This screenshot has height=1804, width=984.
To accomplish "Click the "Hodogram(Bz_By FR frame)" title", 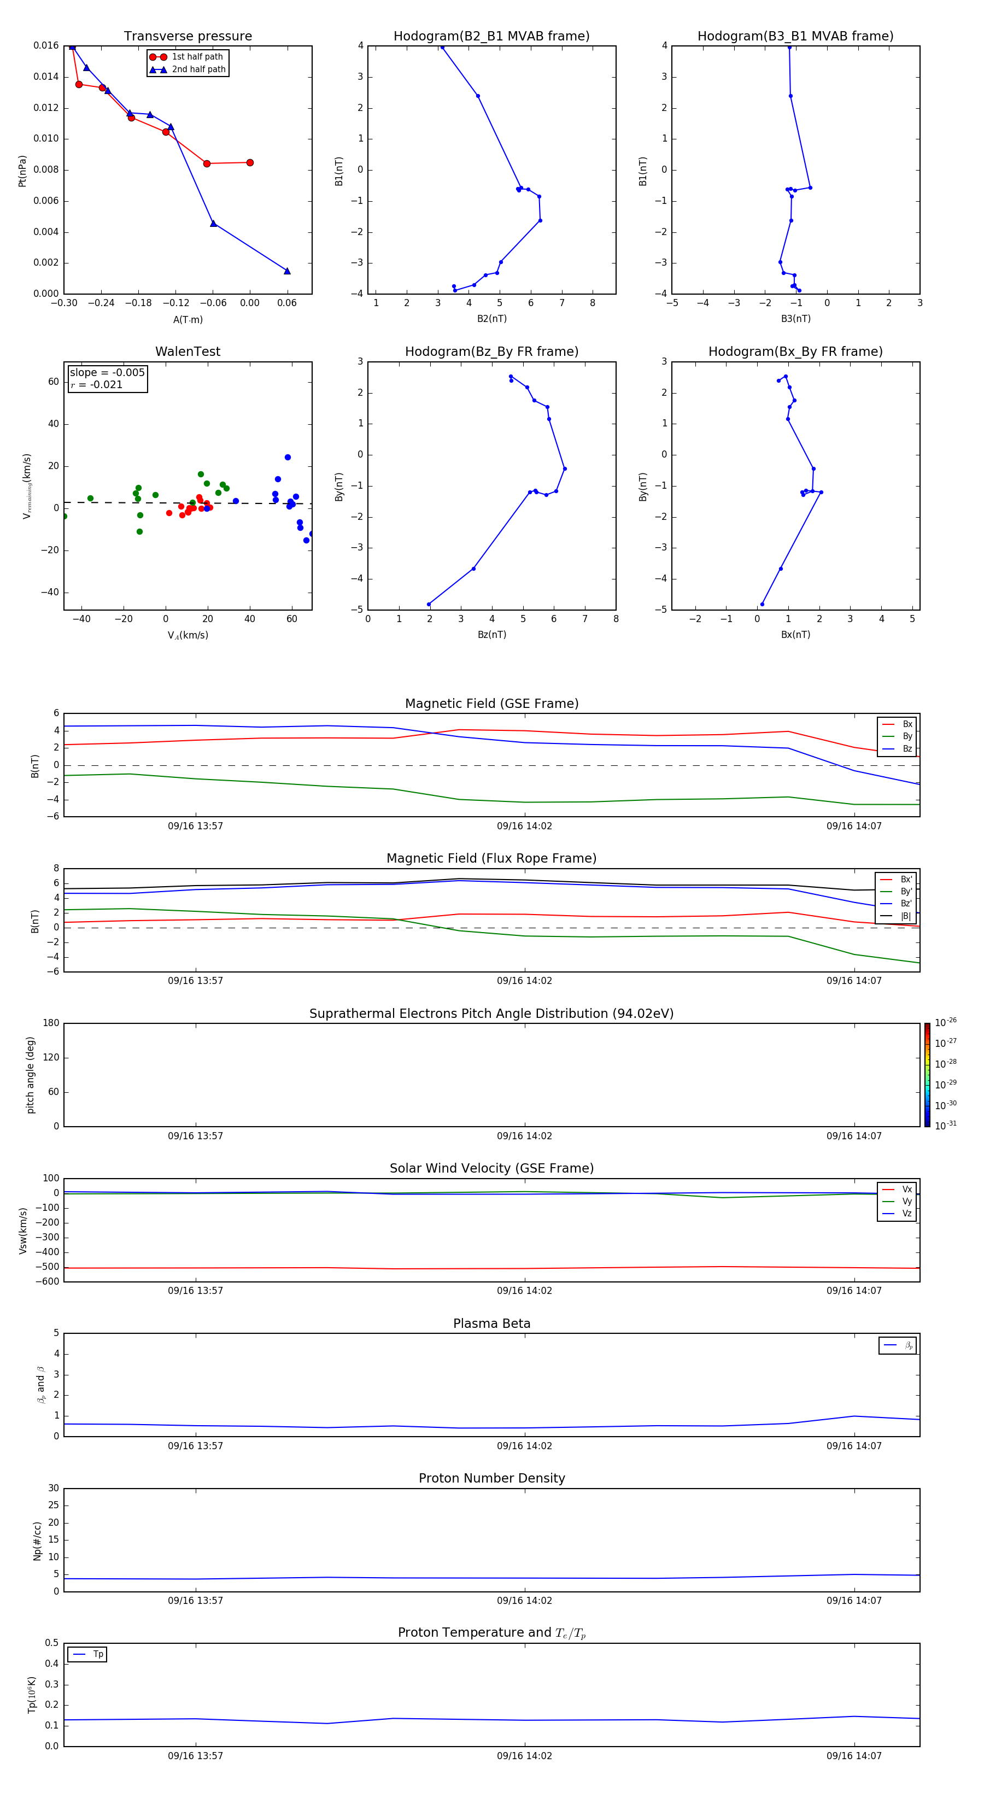I will click(491, 352).
